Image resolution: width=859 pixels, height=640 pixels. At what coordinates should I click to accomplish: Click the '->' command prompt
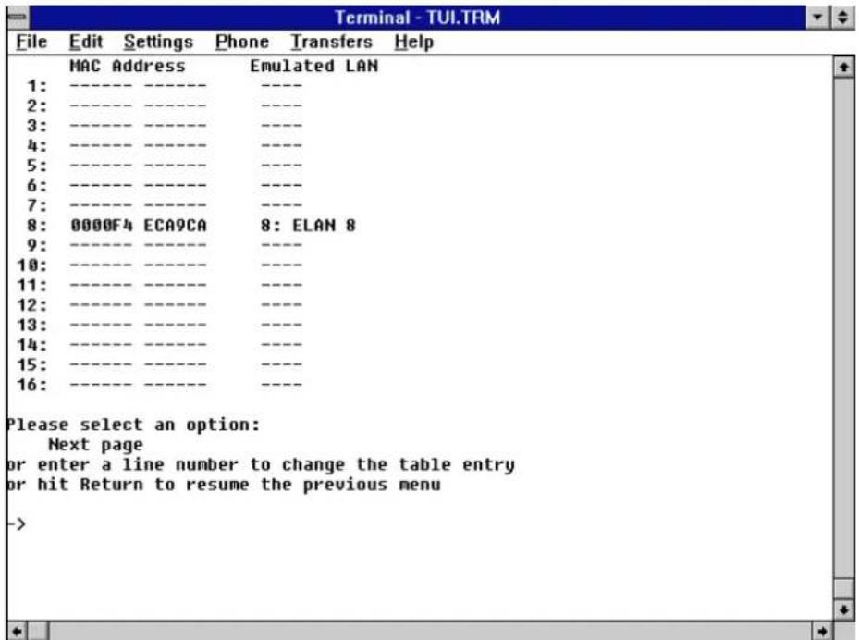pos(17,524)
